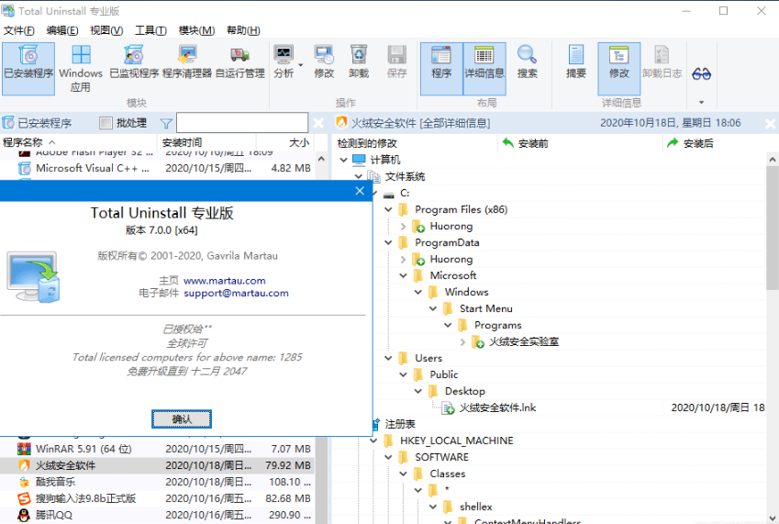Image resolution: width=779 pixels, height=524 pixels.
Task: Click the glasses view-options icon
Action: coord(702,74)
